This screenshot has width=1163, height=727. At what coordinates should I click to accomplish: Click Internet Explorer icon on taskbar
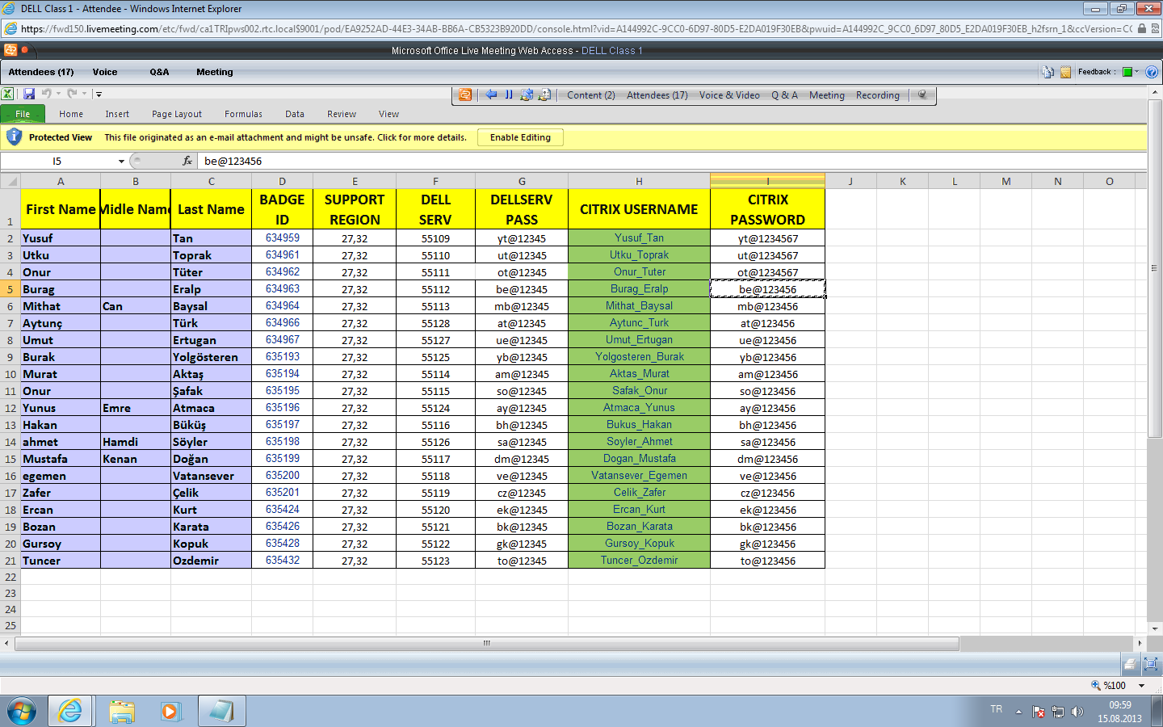click(70, 711)
